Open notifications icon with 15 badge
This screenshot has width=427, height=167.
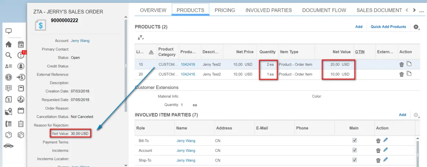pos(21,55)
